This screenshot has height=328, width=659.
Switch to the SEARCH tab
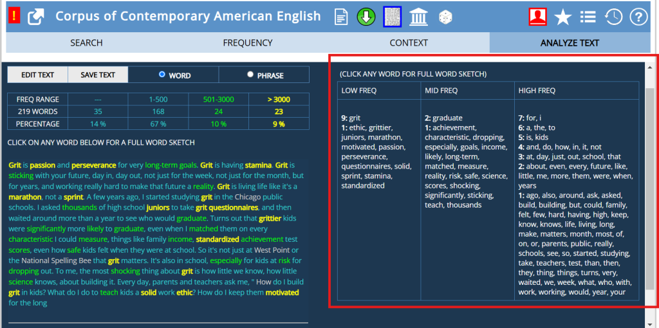point(86,42)
